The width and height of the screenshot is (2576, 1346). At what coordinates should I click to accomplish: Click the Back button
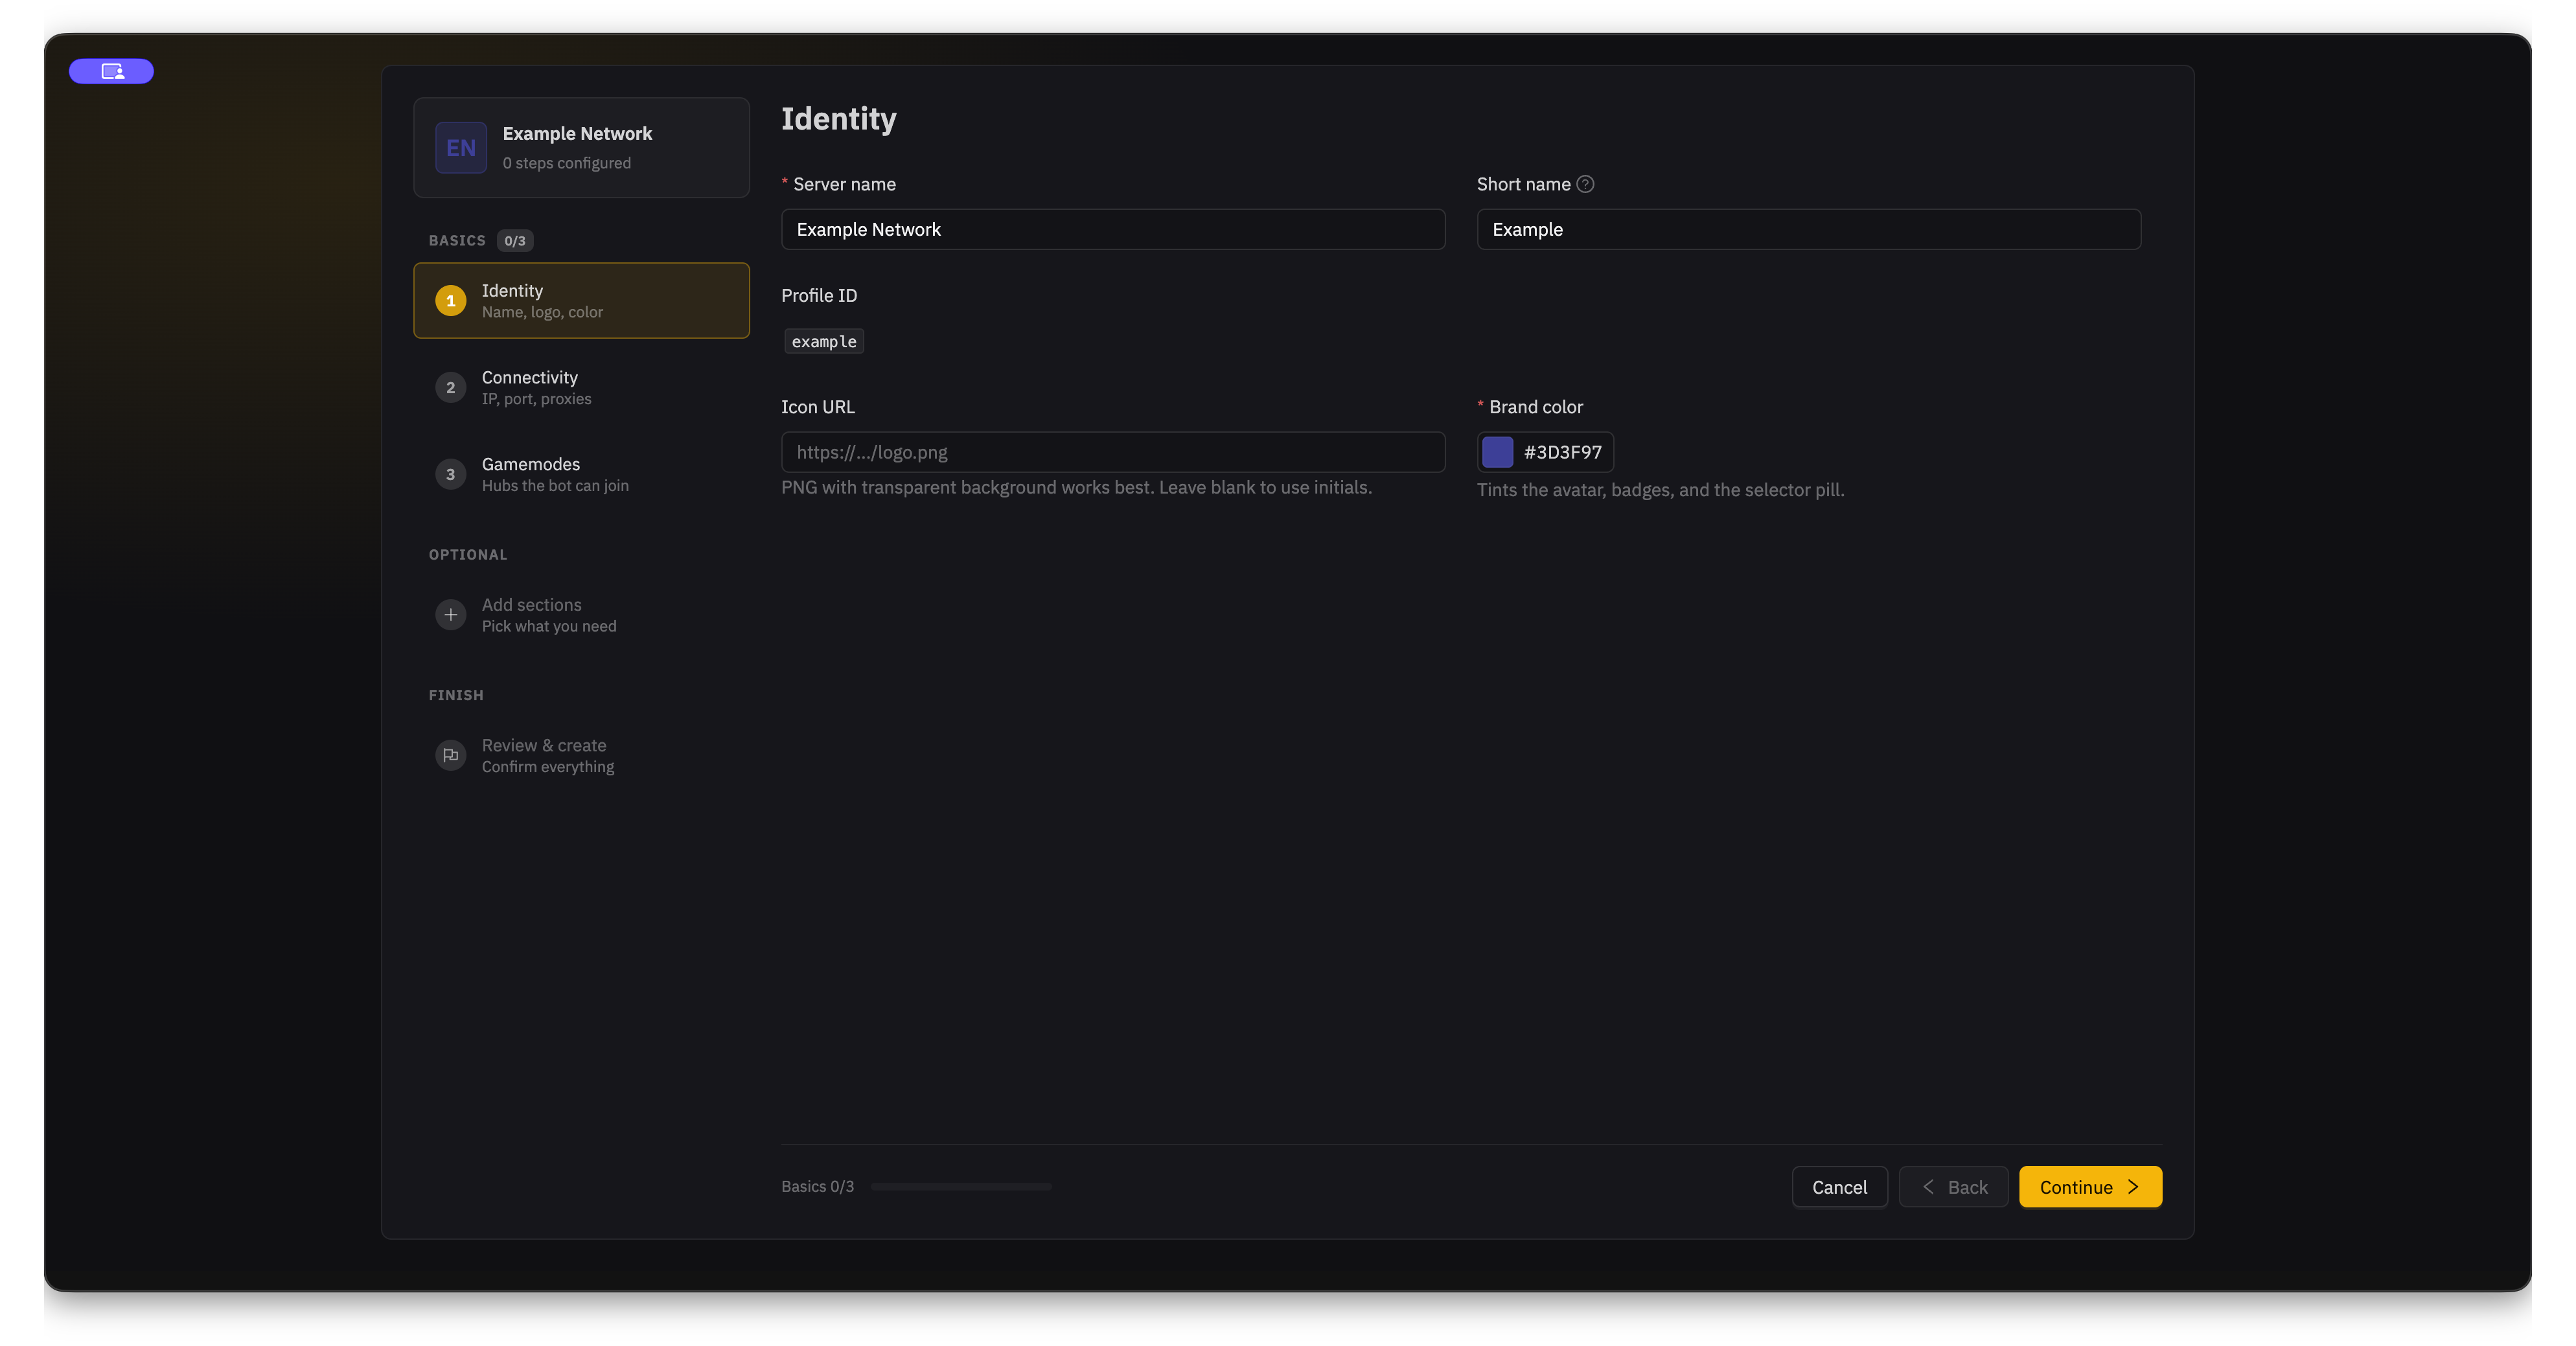coord(1953,1187)
